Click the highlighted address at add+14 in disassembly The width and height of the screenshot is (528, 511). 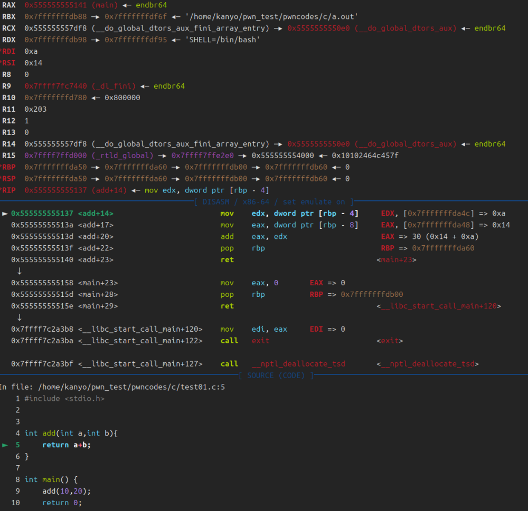click(43, 214)
